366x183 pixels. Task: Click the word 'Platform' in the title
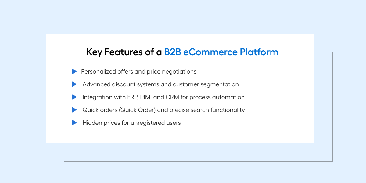(x=259, y=52)
